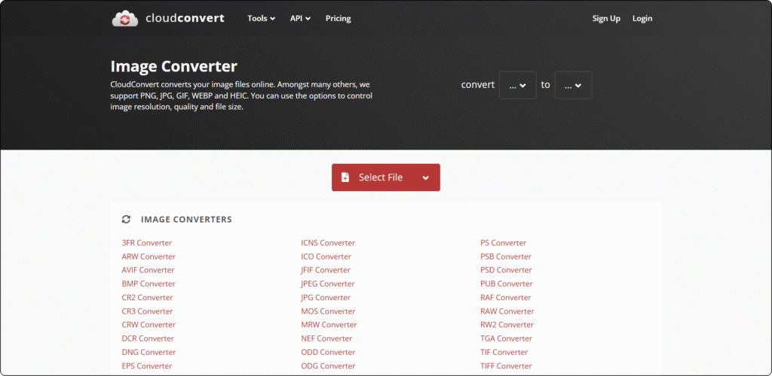Open the PS Converter link

[503, 243]
